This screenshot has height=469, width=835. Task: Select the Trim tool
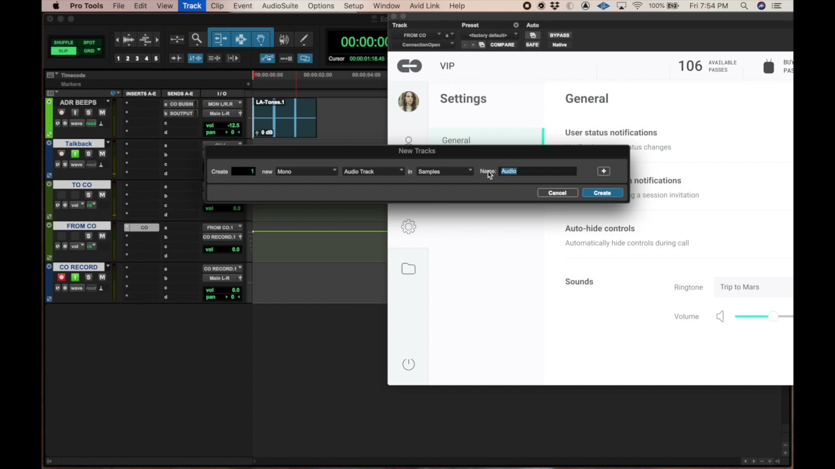coord(220,40)
